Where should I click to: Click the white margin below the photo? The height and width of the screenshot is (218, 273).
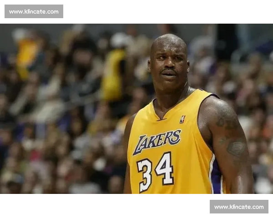(x=100, y=207)
